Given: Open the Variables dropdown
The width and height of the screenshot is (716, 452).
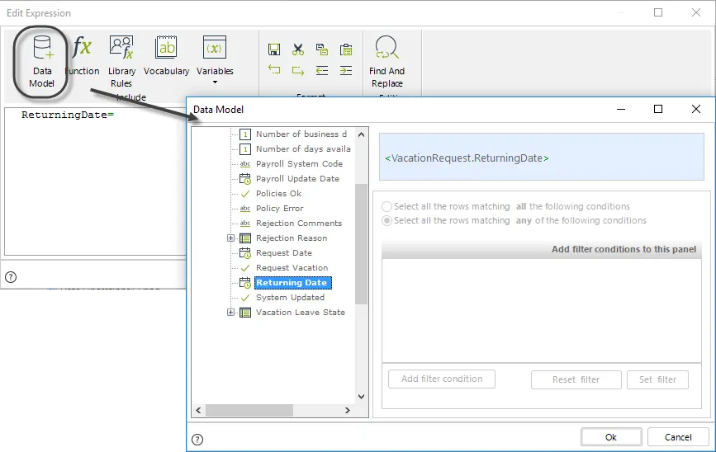Looking at the screenshot, I should [215, 59].
